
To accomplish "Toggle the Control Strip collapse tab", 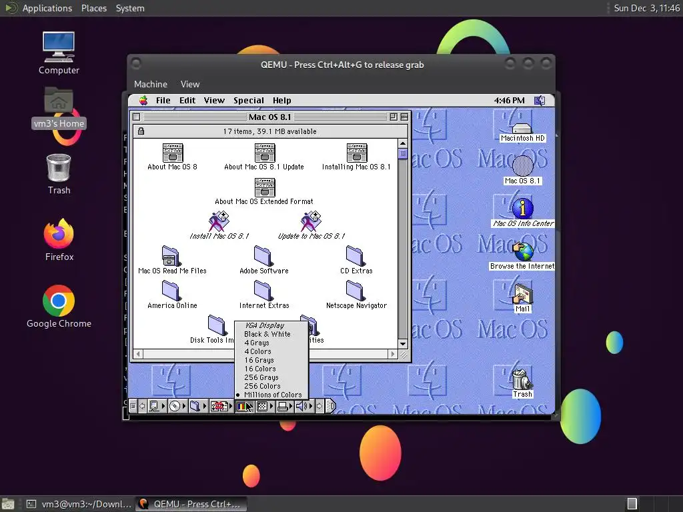I will pos(331,406).
